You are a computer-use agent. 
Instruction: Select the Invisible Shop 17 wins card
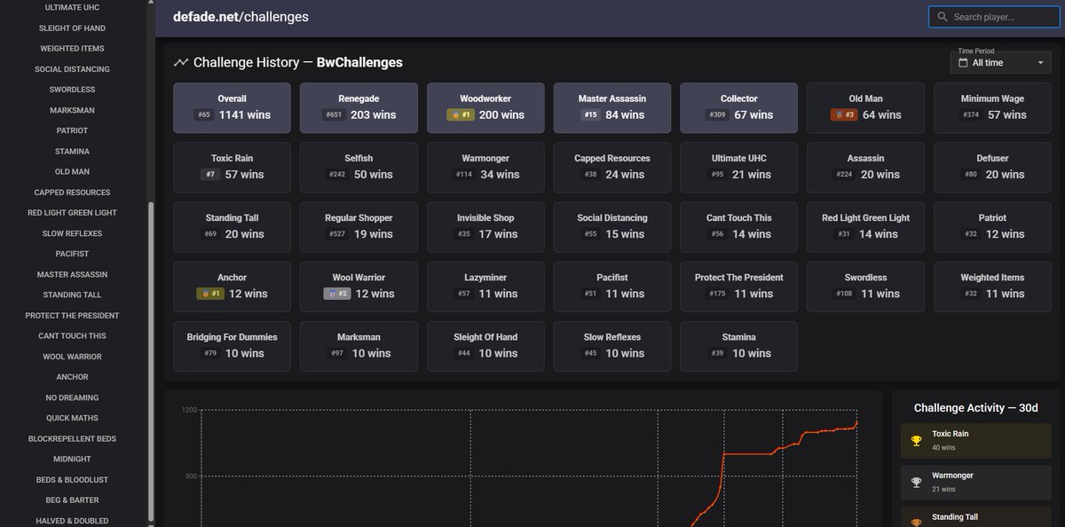click(485, 226)
